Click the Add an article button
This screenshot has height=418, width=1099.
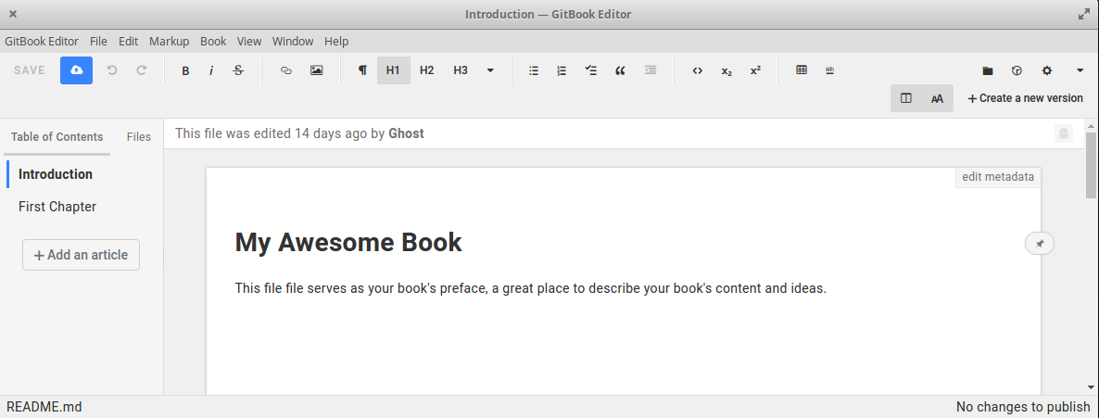81,255
